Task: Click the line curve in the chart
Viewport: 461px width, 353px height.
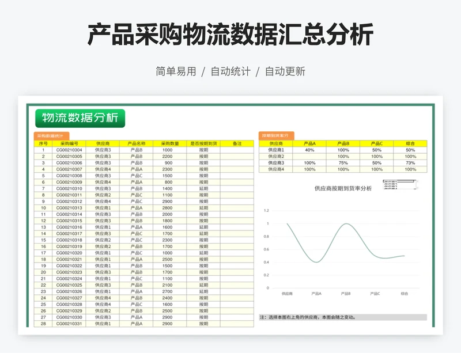Action: tap(346, 224)
